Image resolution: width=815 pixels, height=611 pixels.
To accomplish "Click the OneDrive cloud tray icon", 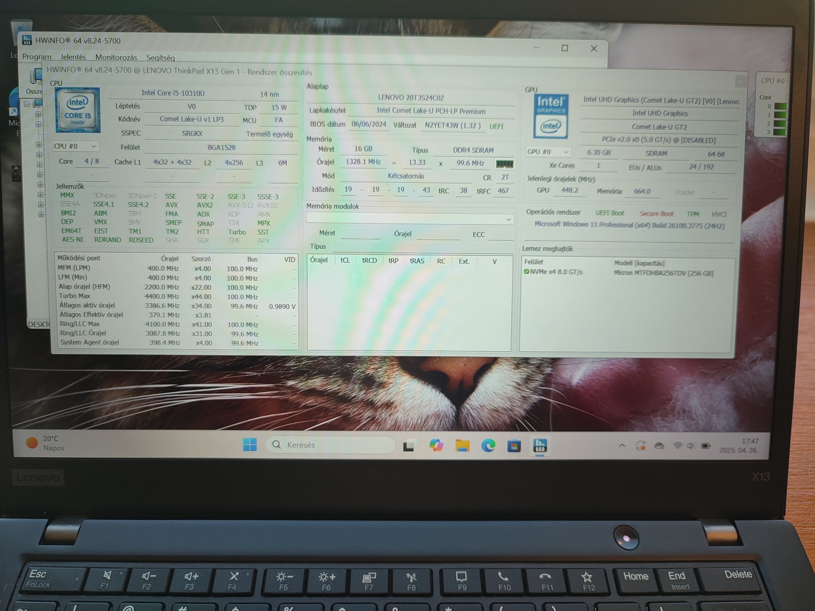I will [x=659, y=445].
